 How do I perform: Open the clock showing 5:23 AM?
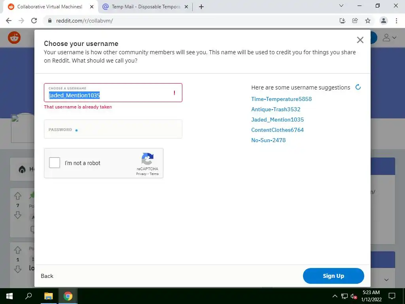click(371, 296)
